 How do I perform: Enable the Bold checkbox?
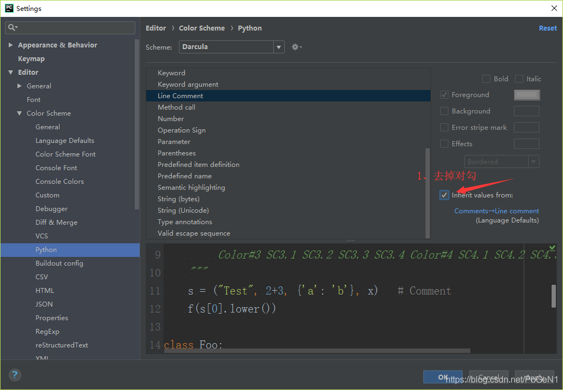click(x=486, y=79)
